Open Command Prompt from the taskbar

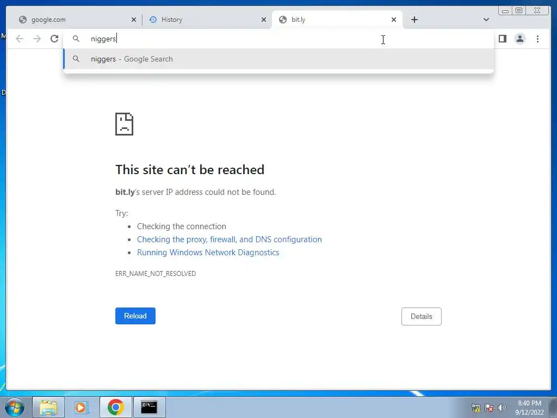[149, 407]
